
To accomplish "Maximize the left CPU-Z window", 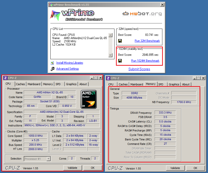I will point(96,78).
